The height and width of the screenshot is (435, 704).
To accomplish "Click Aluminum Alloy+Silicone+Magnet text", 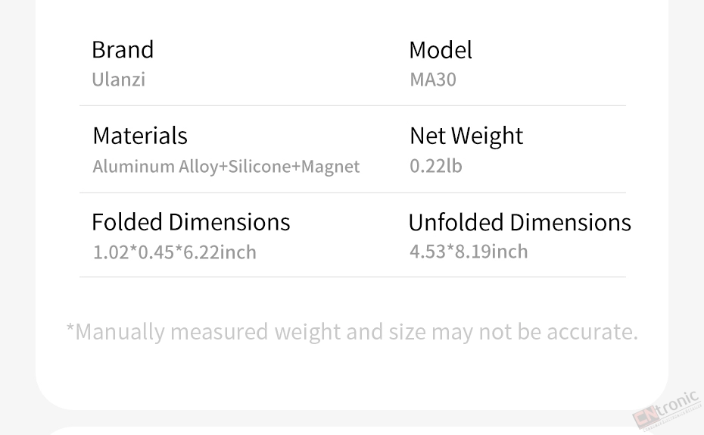I will pos(226,167).
